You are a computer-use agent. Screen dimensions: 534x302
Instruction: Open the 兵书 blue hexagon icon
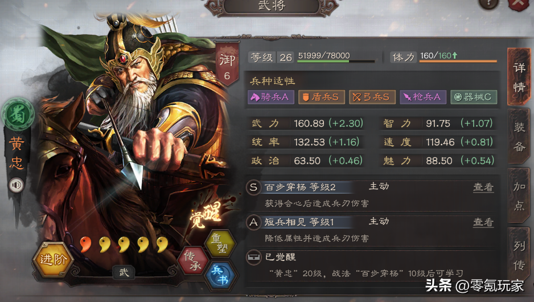point(220,275)
